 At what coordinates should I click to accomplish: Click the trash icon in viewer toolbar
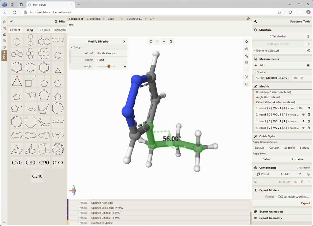[171, 42]
